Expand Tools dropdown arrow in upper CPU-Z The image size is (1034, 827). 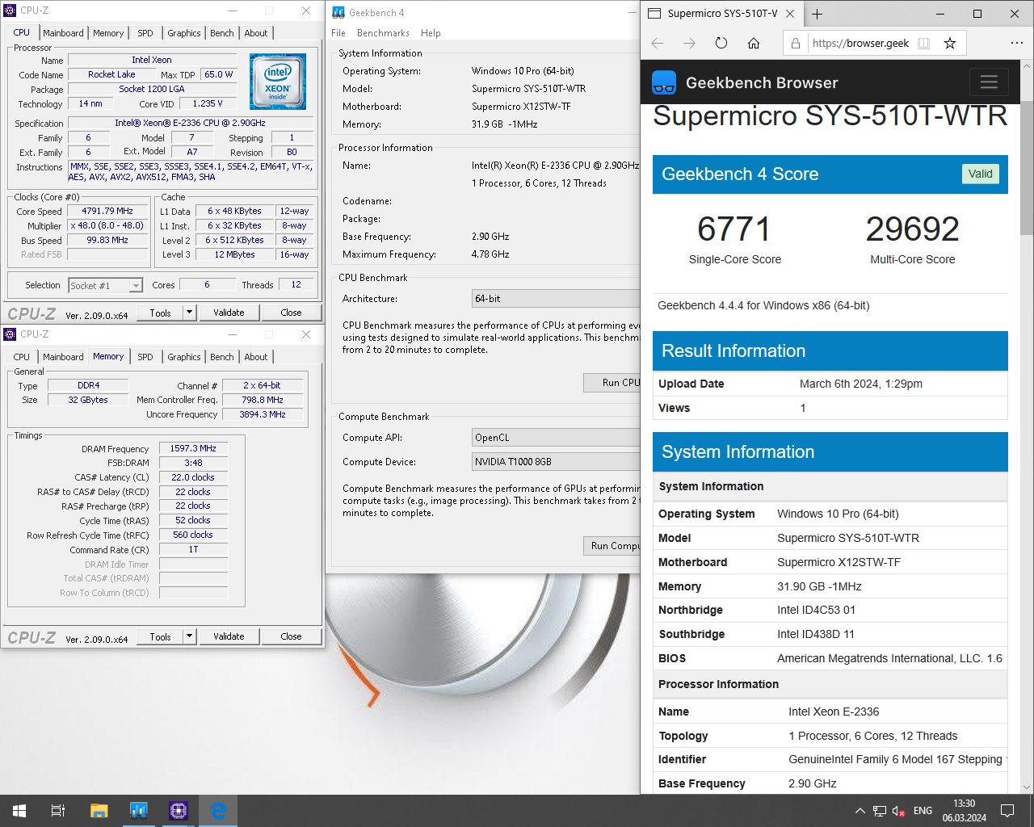click(x=189, y=313)
